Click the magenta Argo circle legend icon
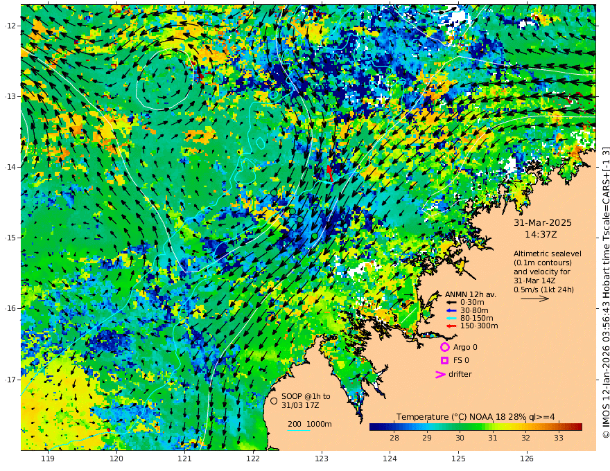Viewport: 610px width, 471px height. tap(444, 347)
